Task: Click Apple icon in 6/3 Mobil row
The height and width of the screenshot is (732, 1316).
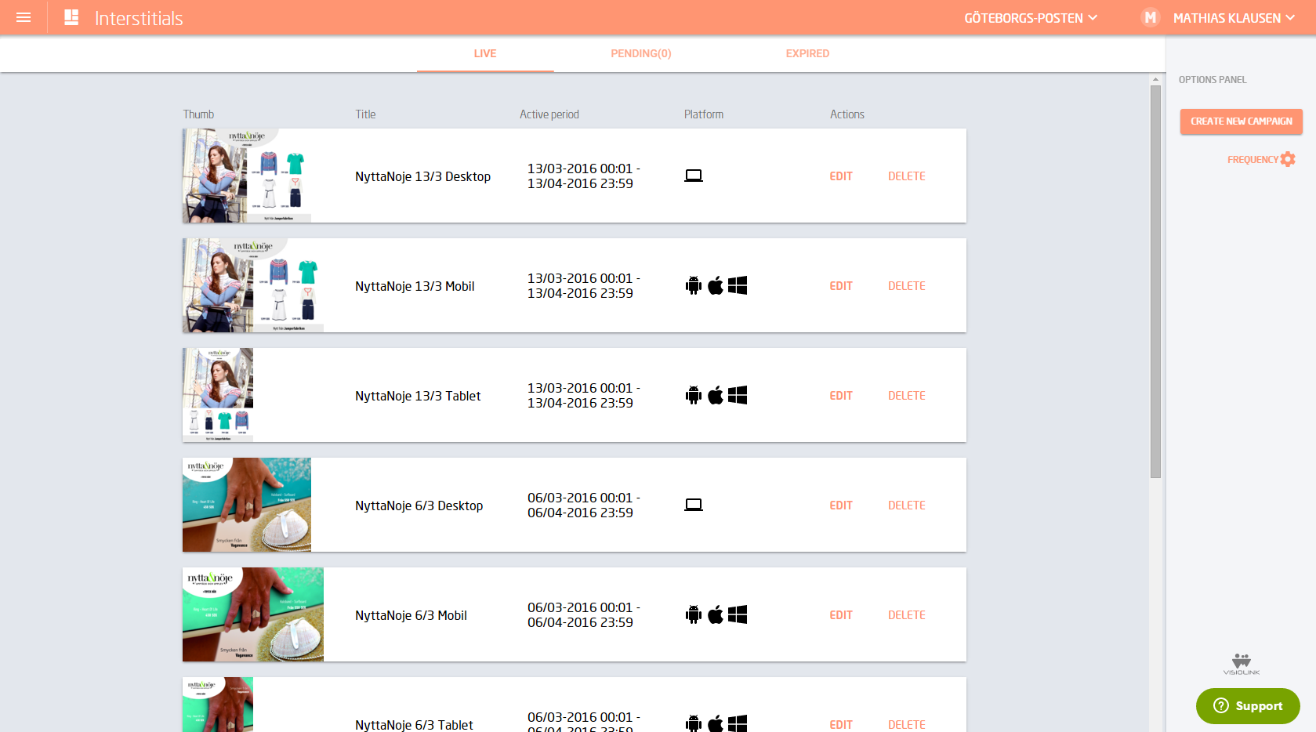Action: point(716,614)
